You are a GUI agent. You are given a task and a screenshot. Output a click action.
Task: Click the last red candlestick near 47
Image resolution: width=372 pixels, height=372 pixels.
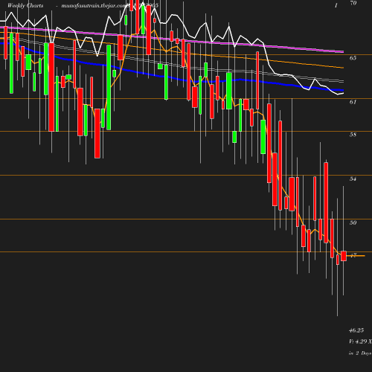(x=344, y=256)
